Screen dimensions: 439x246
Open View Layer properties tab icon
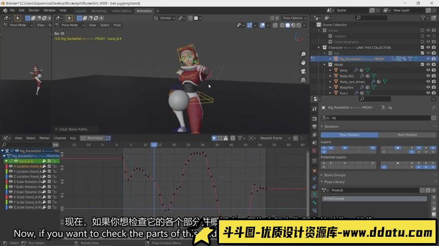pos(315,135)
